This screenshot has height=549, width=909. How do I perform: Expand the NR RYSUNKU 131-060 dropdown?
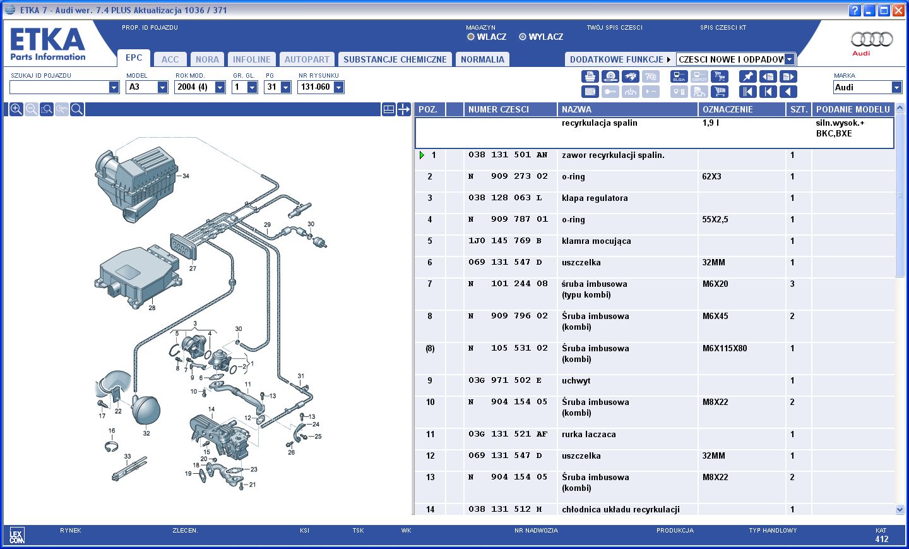(x=338, y=87)
